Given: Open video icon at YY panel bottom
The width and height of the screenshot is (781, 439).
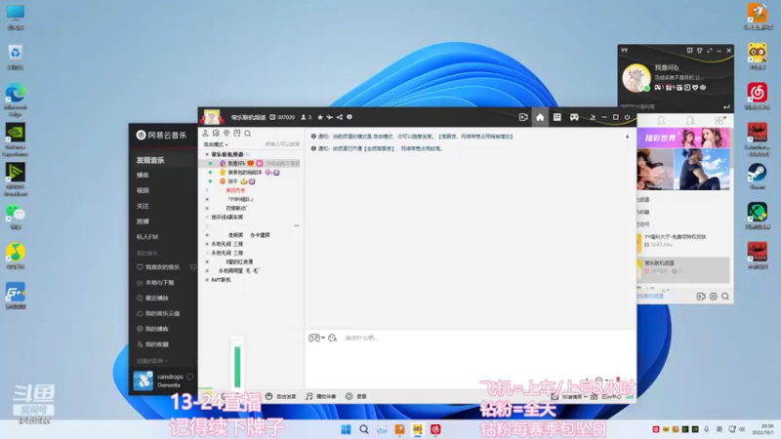Looking at the screenshot, I should pos(701,297).
